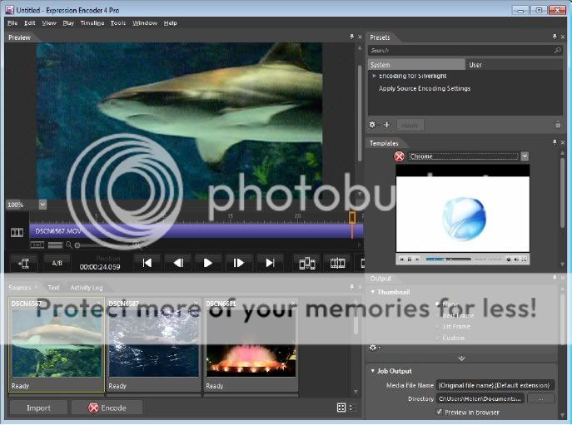Switch to the Activity Log tab
Viewport: 572px width, 425px height.
point(87,288)
